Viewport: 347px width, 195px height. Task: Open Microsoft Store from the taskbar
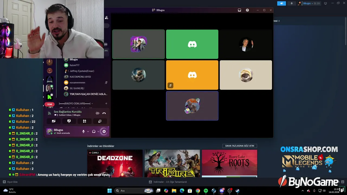(x=190, y=191)
